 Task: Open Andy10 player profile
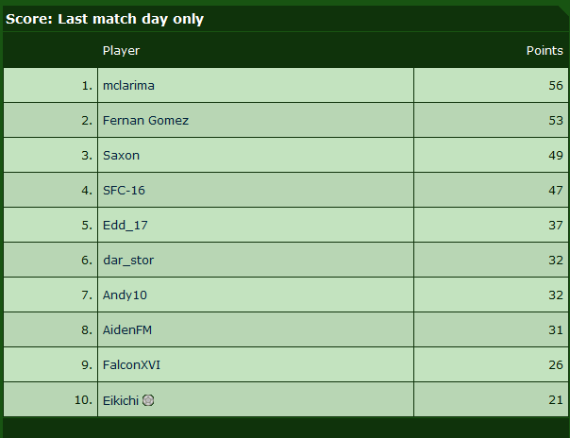(x=125, y=295)
